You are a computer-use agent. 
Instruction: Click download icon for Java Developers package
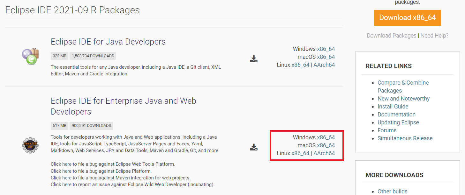pos(254,59)
